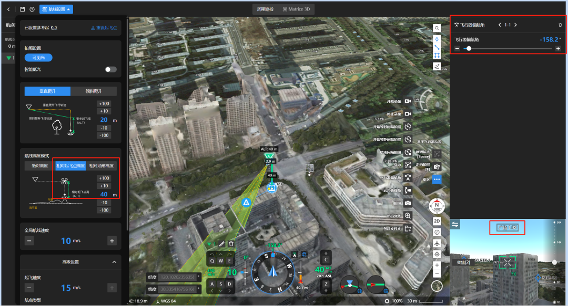The image size is (568, 306).
Task: Edit waypoint 1 with the pencil icon
Action: point(222,244)
